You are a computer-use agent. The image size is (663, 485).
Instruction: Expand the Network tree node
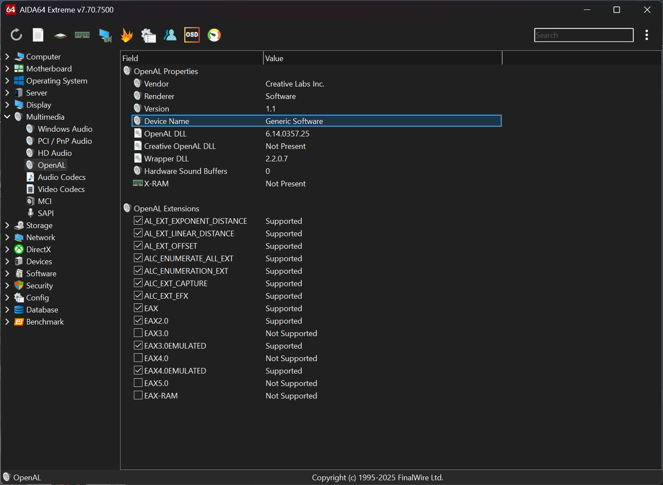point(7,237)
